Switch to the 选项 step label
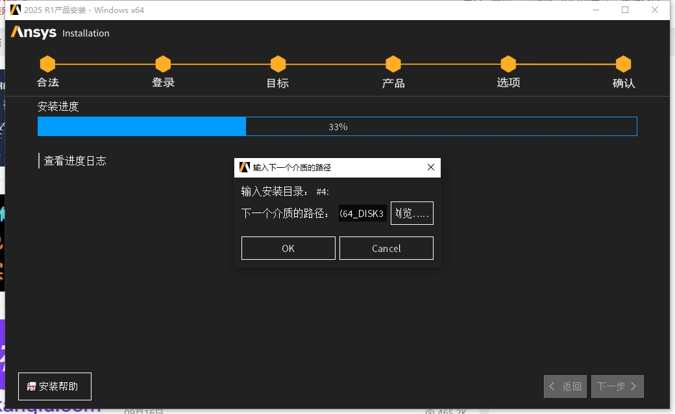Image resolution: width=675 pixels, height=414 pixels. 508,82
